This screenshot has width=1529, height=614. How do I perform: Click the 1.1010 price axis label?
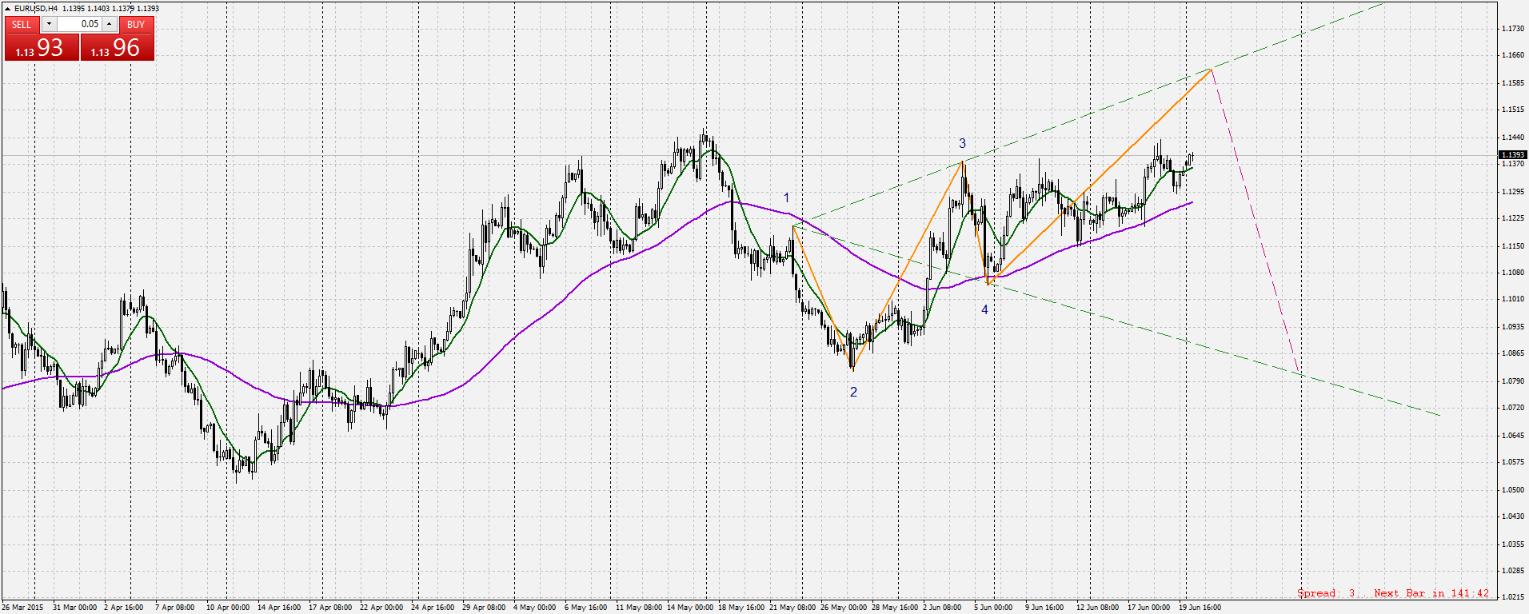1511,299
